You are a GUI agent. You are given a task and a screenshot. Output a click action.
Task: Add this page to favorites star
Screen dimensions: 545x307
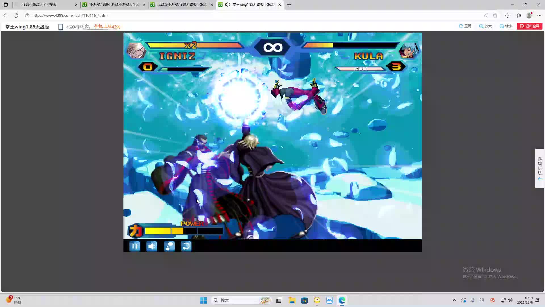click(x=495, y=15)
